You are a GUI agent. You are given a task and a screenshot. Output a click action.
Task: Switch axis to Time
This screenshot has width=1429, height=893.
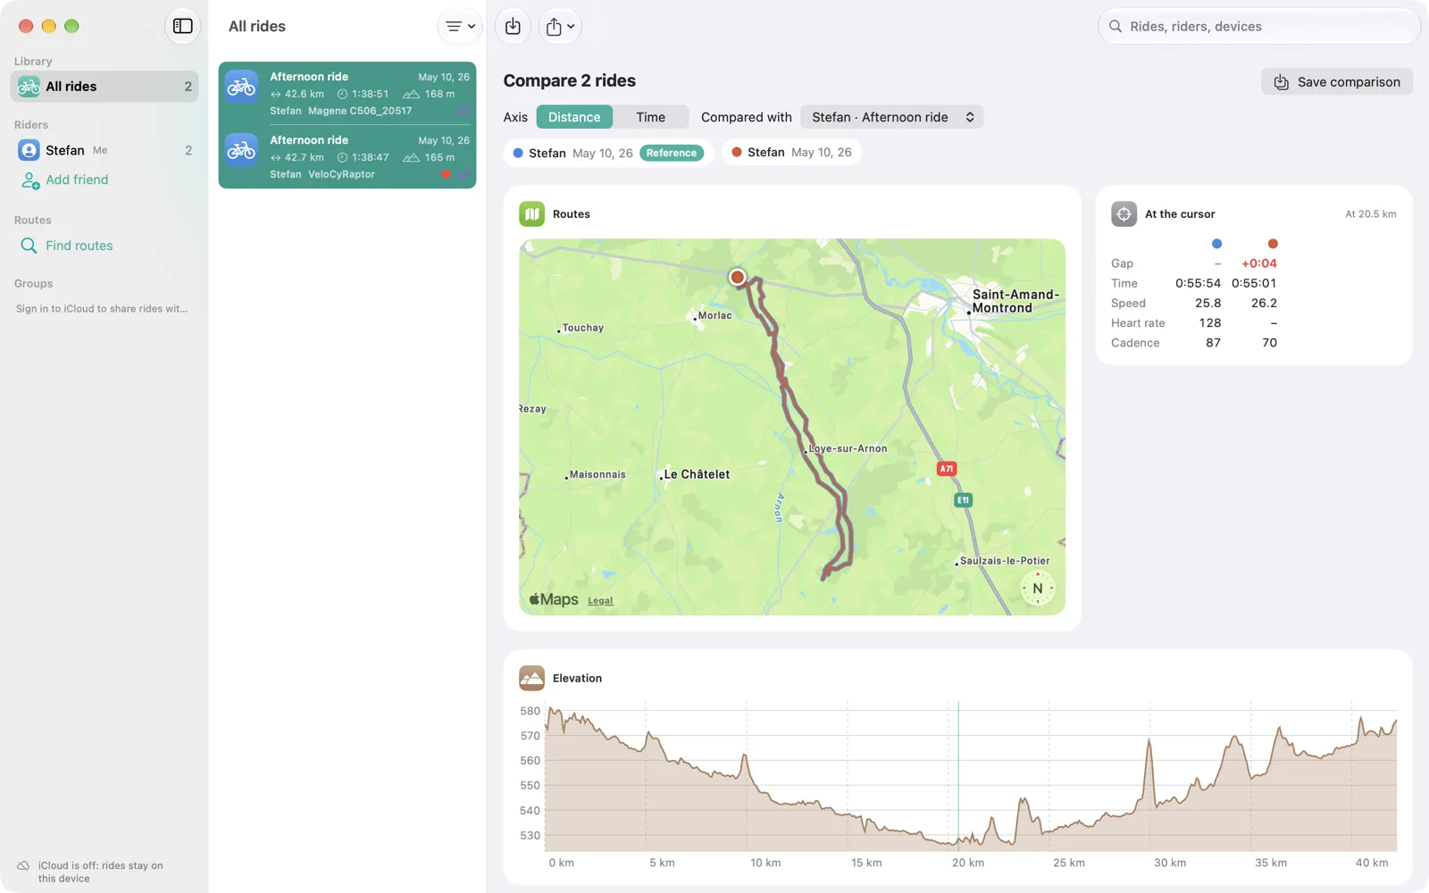(x=650, y=117)
